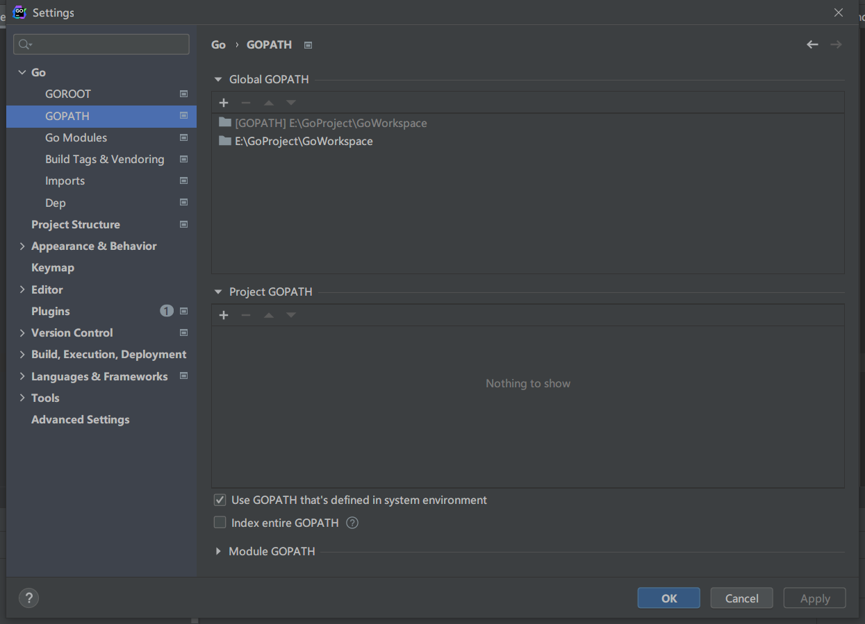Click the add button in Global GOPATH toolbar
Viewport: 865px width, 624px height.
click(224, 103)
